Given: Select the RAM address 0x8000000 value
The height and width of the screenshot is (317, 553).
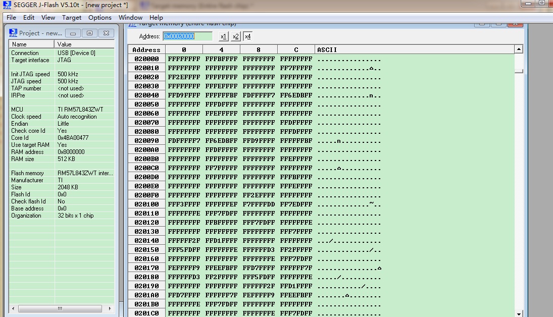Looking at the screenshot, I should click(71, 151).
